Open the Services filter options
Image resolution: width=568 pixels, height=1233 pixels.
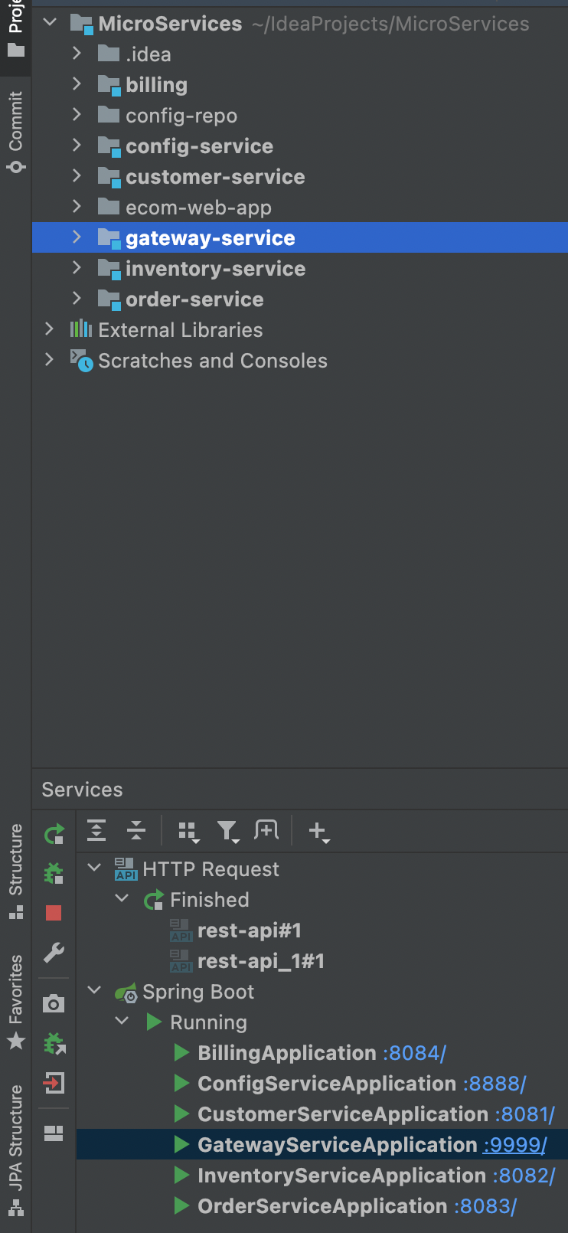(227, 830)
